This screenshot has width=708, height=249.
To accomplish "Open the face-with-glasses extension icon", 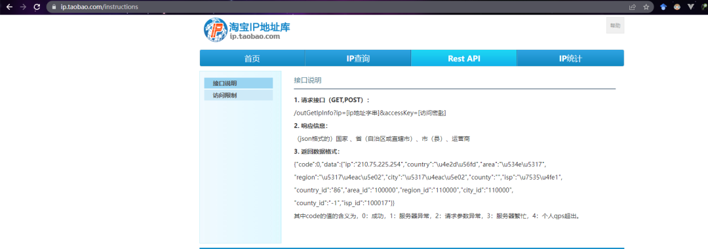I will click(677, 7).
